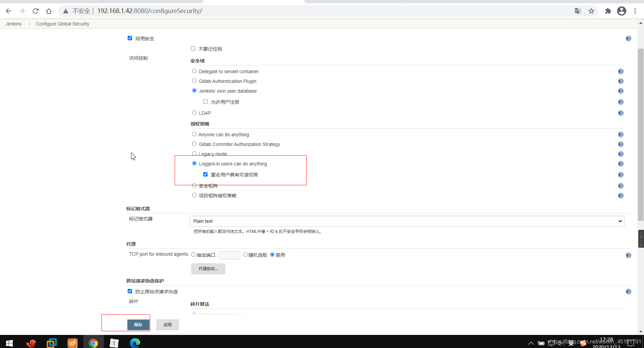Toggle the 允许用户注册 checkbox
The image size is (644, 348).
point(205,102)
